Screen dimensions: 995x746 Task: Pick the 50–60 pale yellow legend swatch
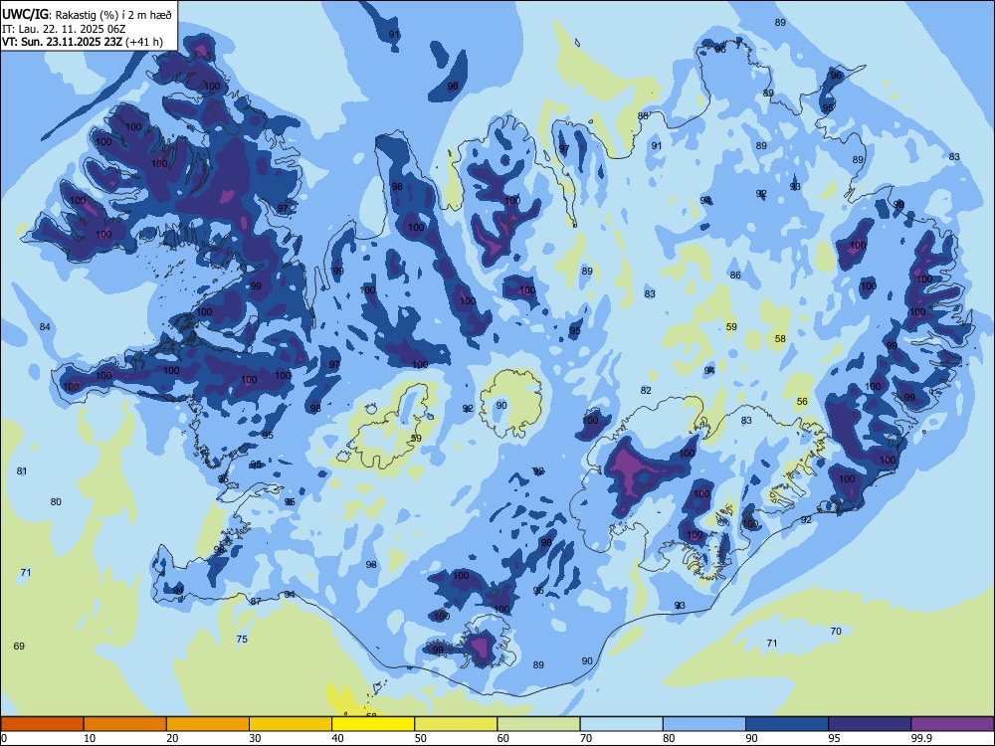pos(456,724)
